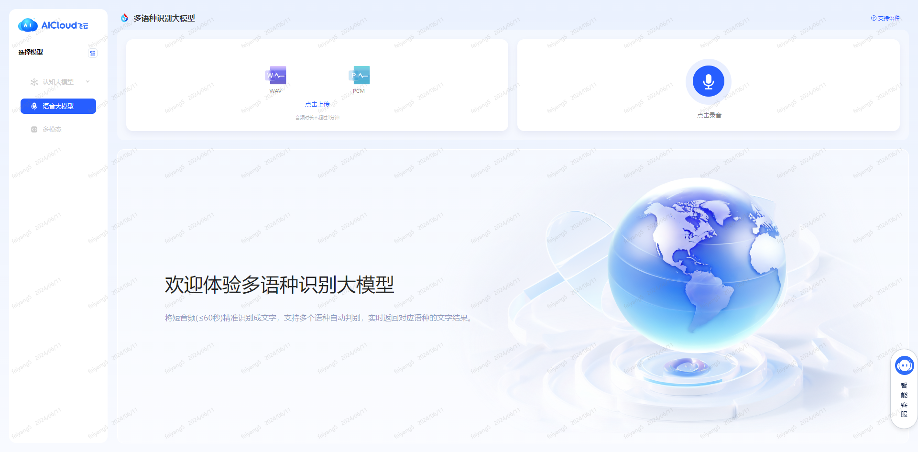Click the flame logo beside 多语种识别大模型
Viewport: 918px width, 452px height.
(x=124, y=18)
